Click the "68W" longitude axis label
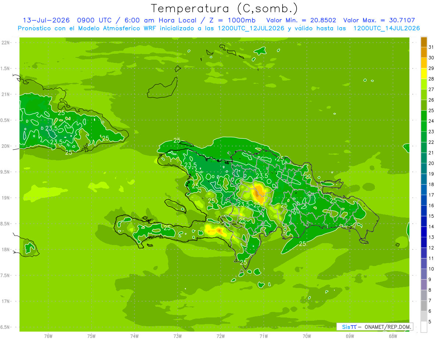441x341 pixels. coord(393,336)
